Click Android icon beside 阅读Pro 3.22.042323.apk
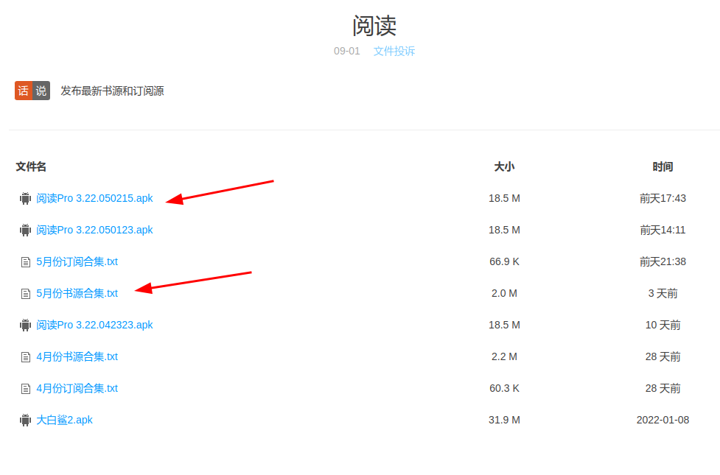Viewport: 720px width, 475px height. click(x=26, y=325)
